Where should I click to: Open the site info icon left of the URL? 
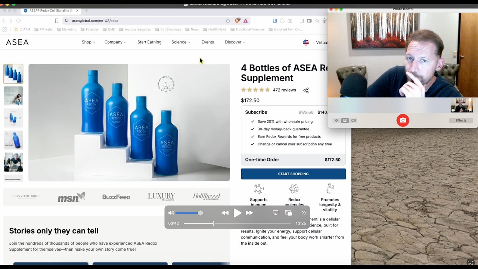click(x=66, y=21)
